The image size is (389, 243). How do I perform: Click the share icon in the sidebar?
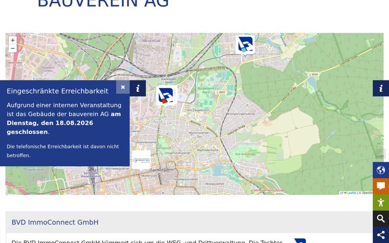(x=381, y=234)
